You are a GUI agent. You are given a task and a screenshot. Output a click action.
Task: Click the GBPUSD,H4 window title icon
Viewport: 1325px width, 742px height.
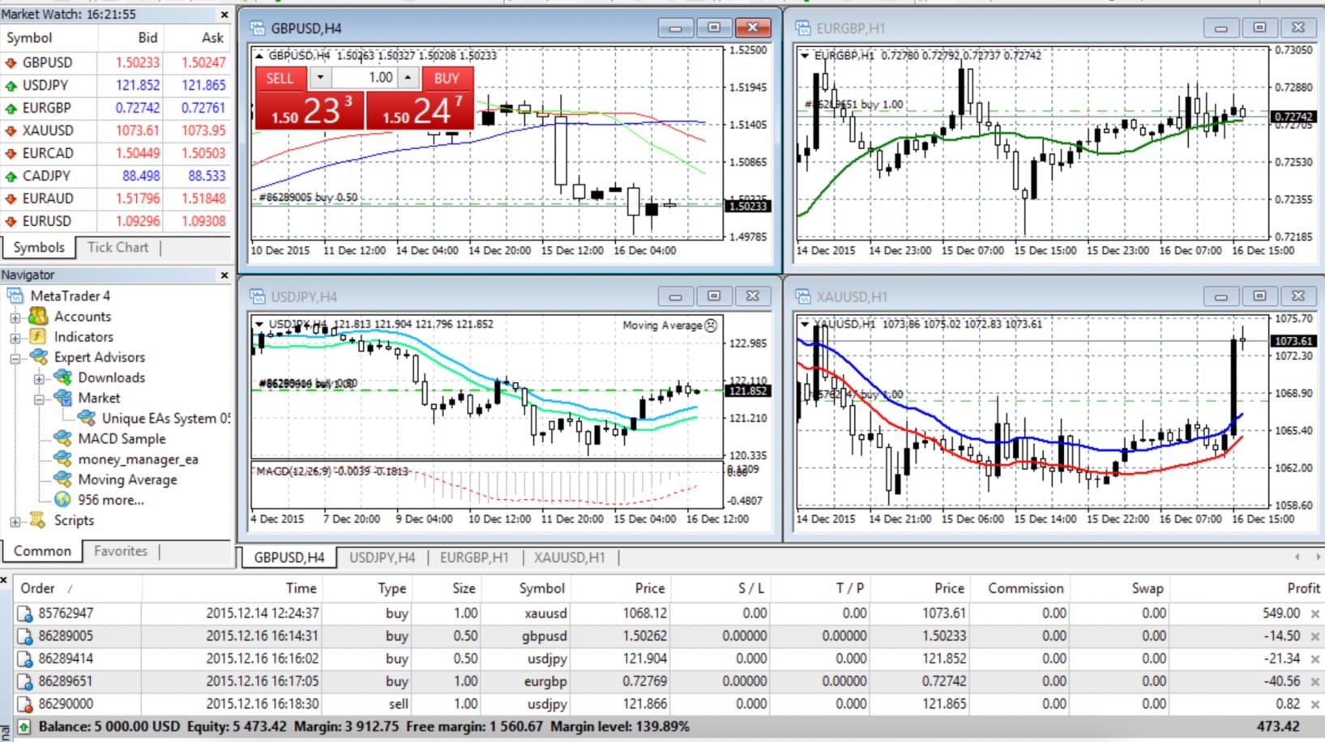258,28
